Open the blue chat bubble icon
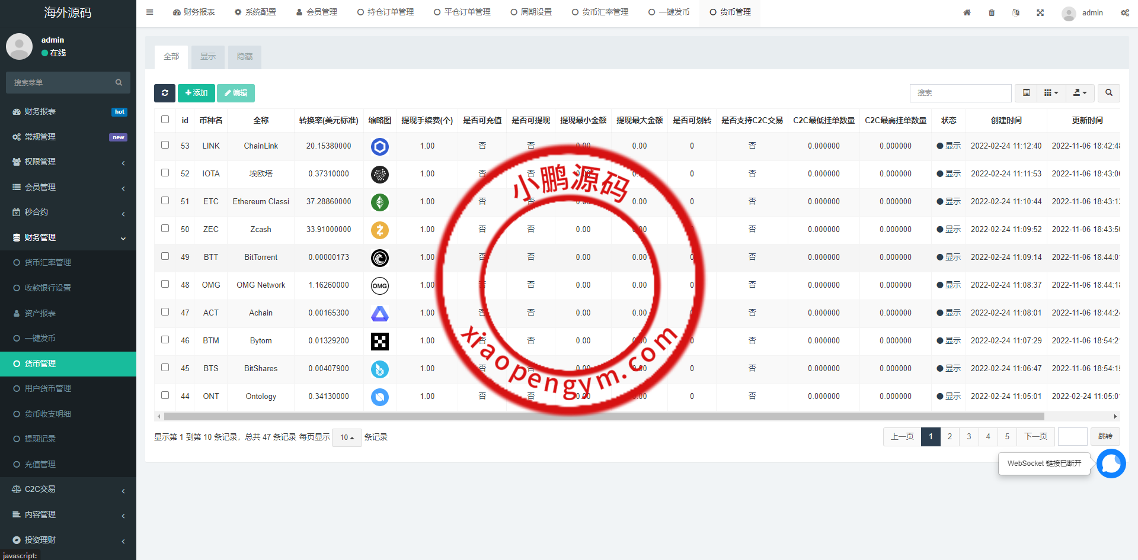The image size is (1138, 560). pyautogui.click(x=1111, y=464)
